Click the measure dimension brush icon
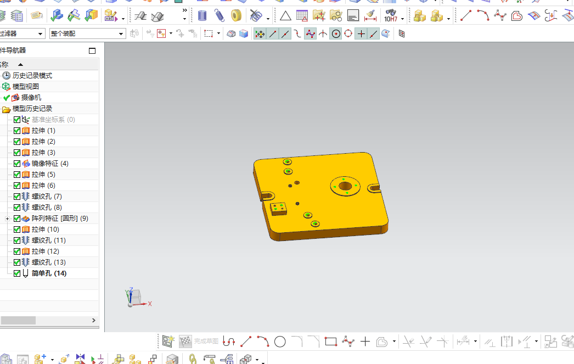 point(370,16)
